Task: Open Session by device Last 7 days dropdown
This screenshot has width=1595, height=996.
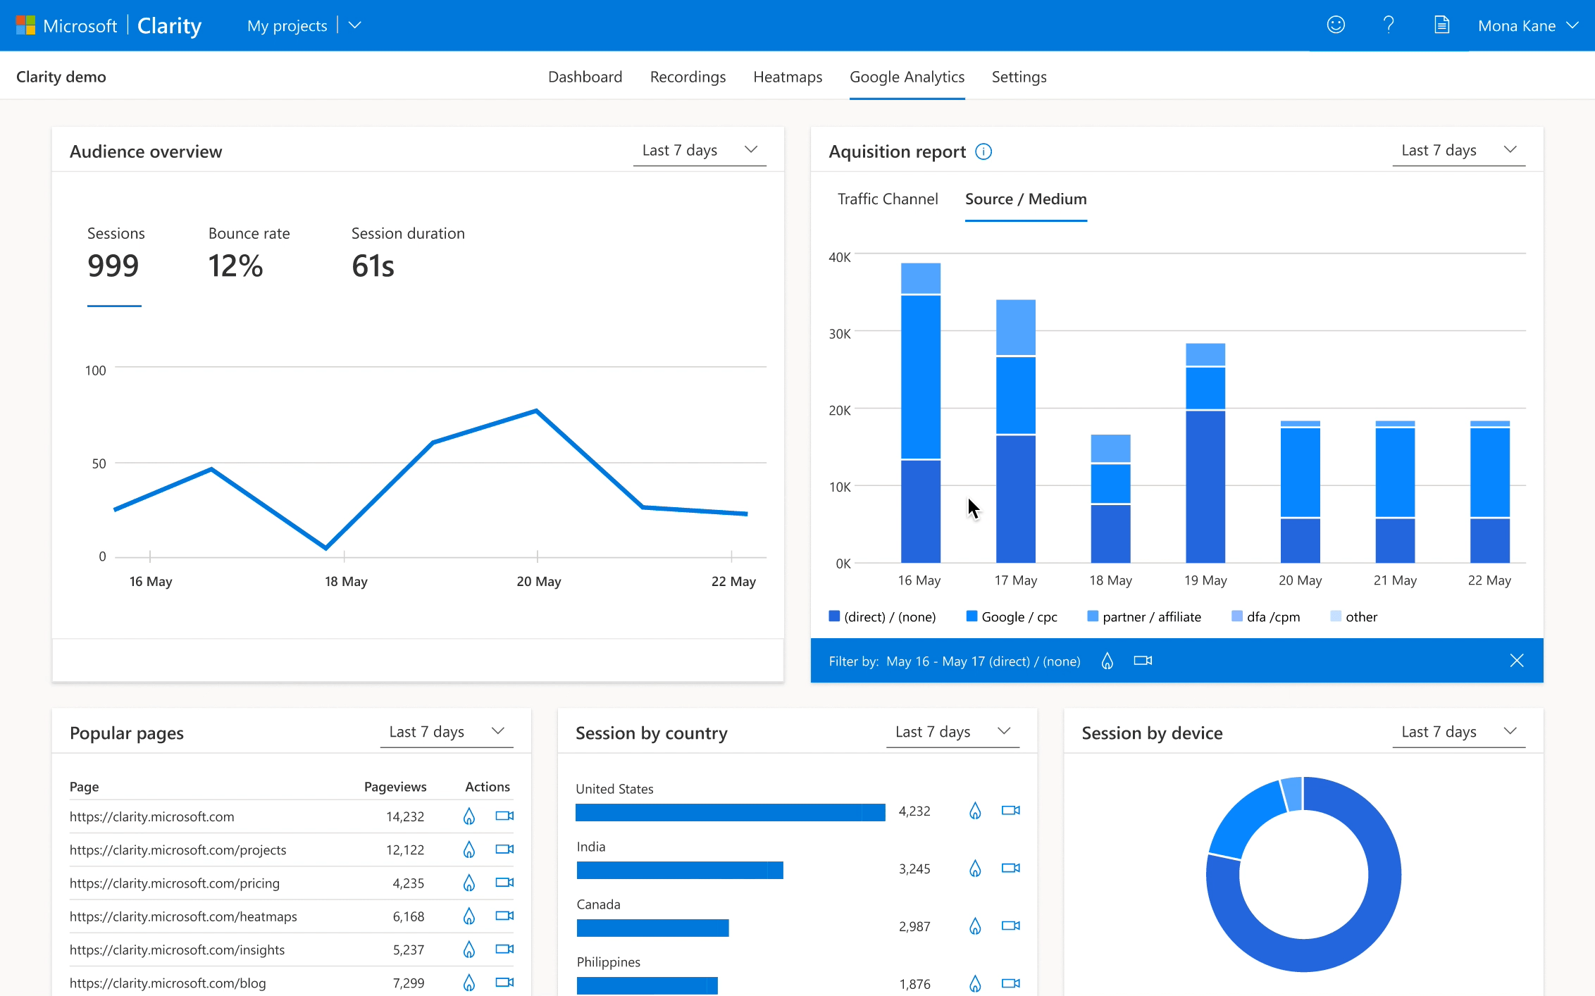Action: (x=1459, y=732)
